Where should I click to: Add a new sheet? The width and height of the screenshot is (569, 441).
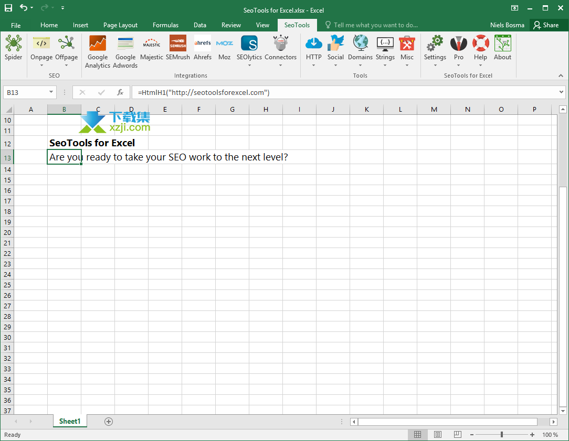point(109,422)
